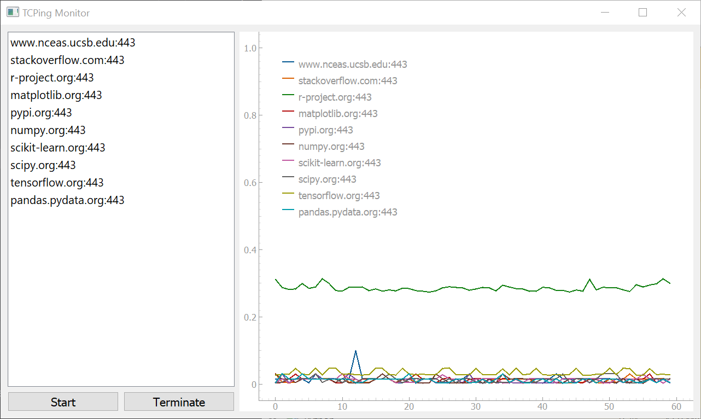Select scikit-learn.org:443 in the host list
701x419 pixels.
121,148
